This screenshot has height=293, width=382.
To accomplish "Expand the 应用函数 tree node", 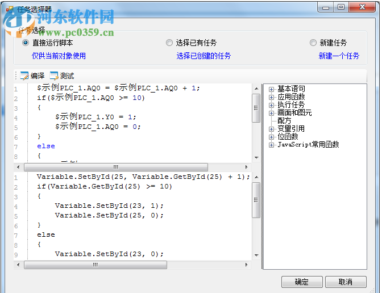I will coord(271,97).
